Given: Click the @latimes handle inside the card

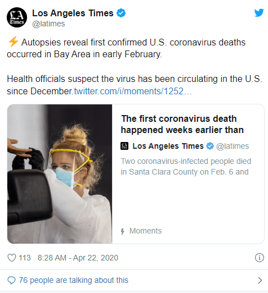Looking at the screenshot, I should (233, 146).
